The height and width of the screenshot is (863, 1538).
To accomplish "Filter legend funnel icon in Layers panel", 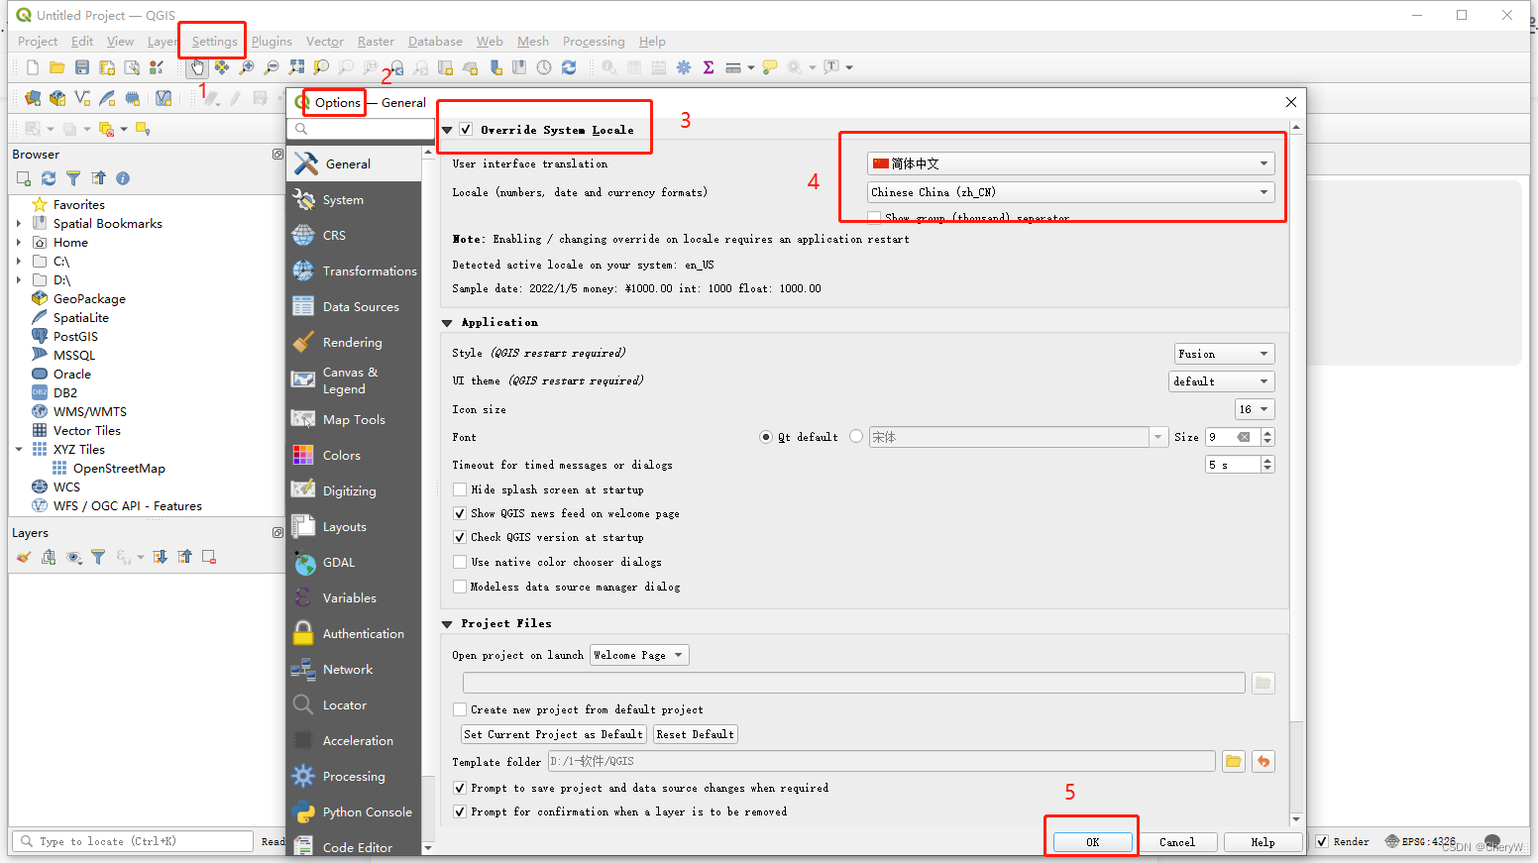I will pyautogui.click(x=98, y=557).
